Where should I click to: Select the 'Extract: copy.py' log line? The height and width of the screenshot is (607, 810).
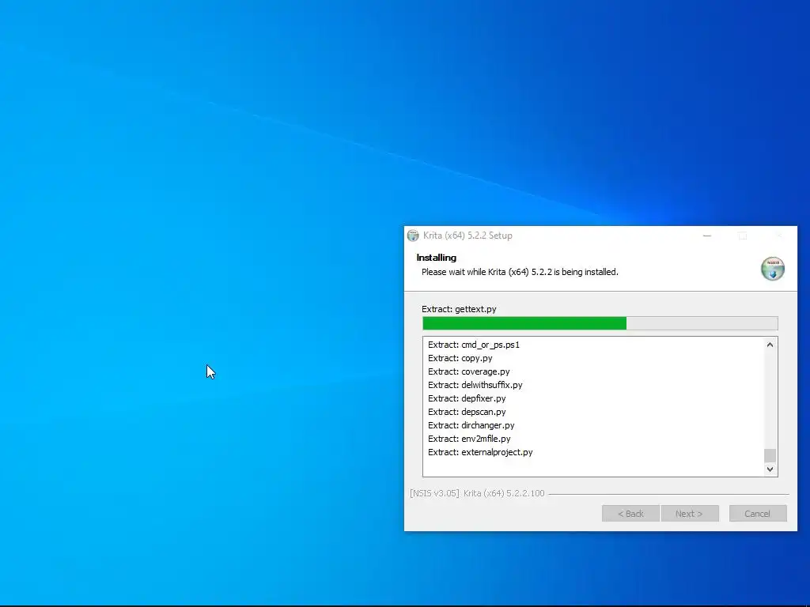coord(460,358)
